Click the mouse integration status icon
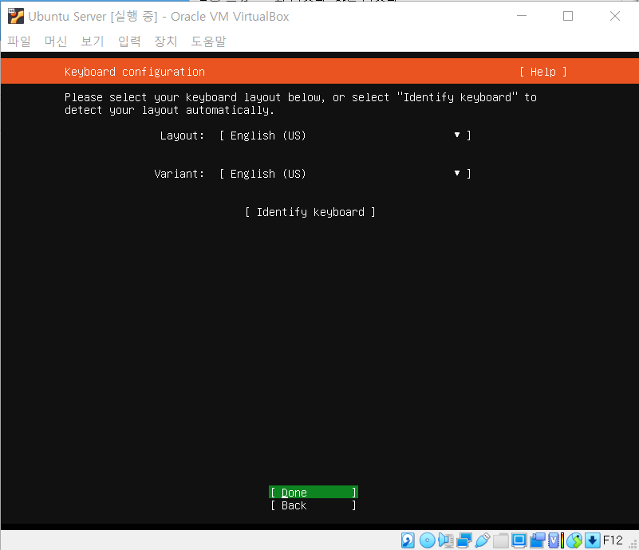639x550 pixels. point(574,540)
